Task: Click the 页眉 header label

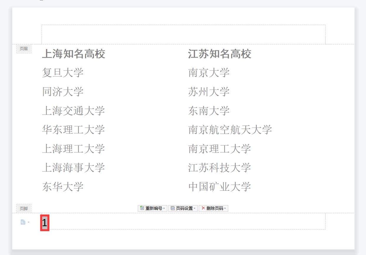Action: (x=24, y=49)
